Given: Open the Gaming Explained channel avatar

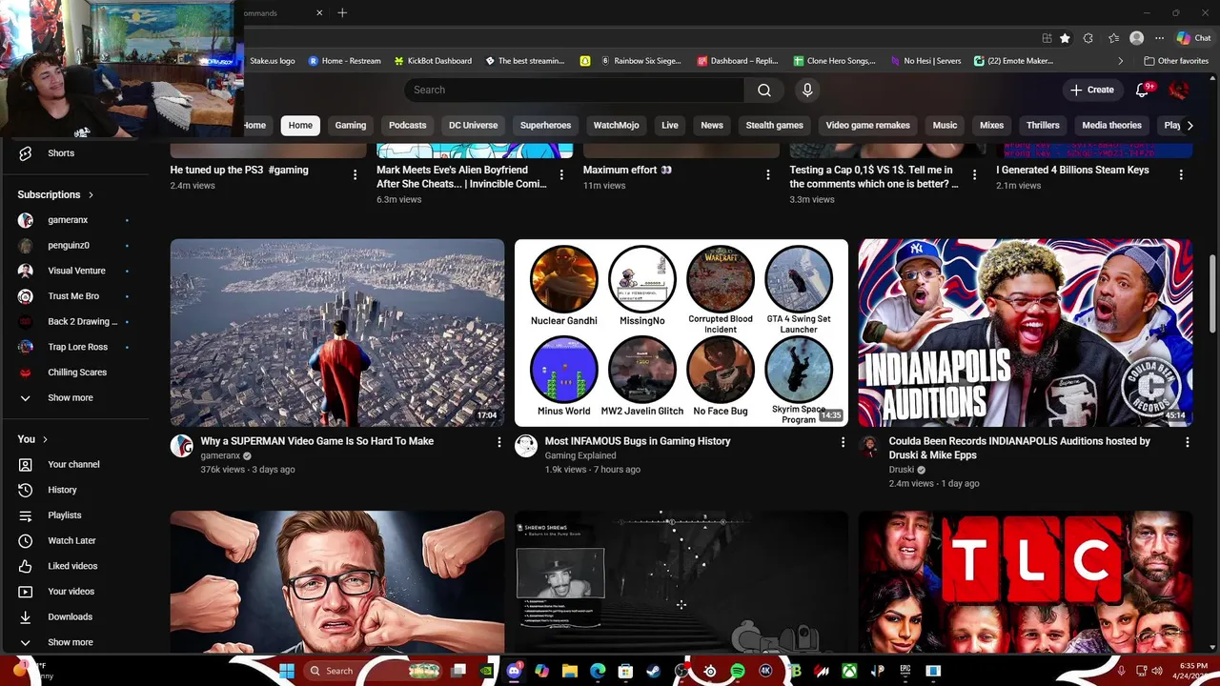Looking at the screenshot, I should (x=526, y=447).
